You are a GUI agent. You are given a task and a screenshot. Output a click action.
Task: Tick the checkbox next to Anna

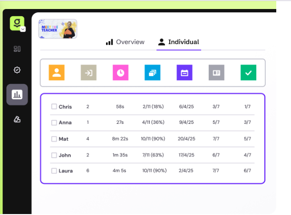(54, 122)
